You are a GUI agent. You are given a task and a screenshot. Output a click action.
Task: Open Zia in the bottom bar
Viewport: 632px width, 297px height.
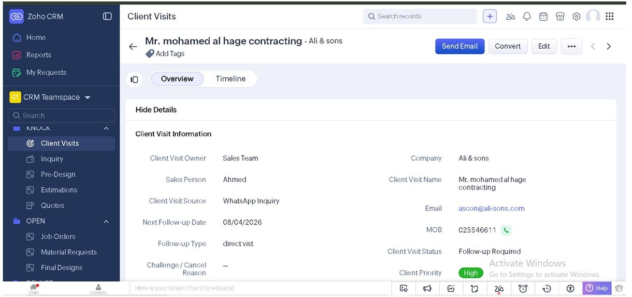tap(499, 288)
